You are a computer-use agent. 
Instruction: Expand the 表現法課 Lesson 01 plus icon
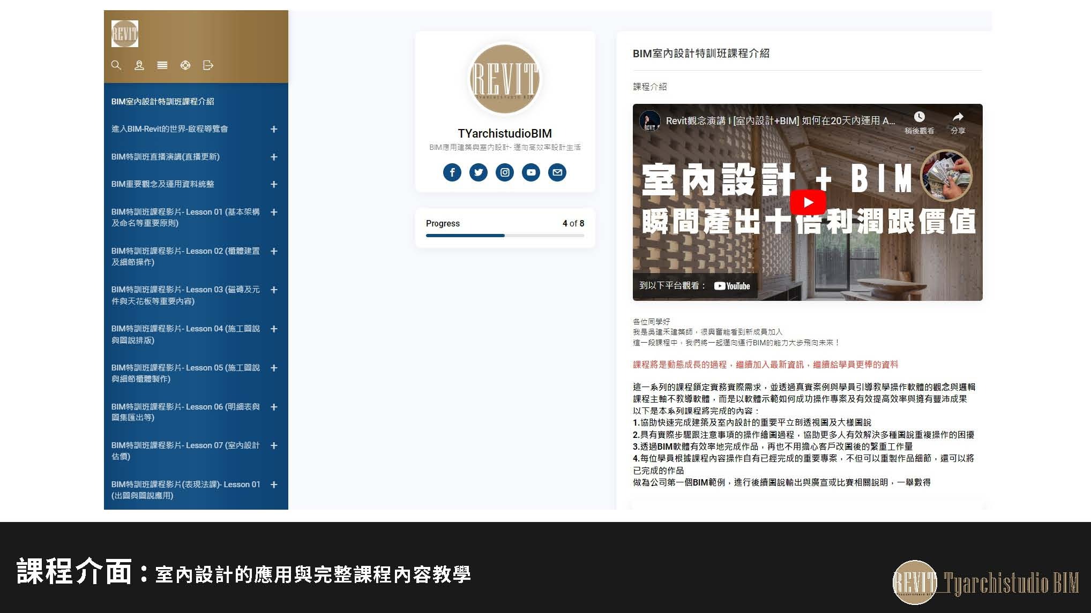pyautogui.click(x=274, y=485)
